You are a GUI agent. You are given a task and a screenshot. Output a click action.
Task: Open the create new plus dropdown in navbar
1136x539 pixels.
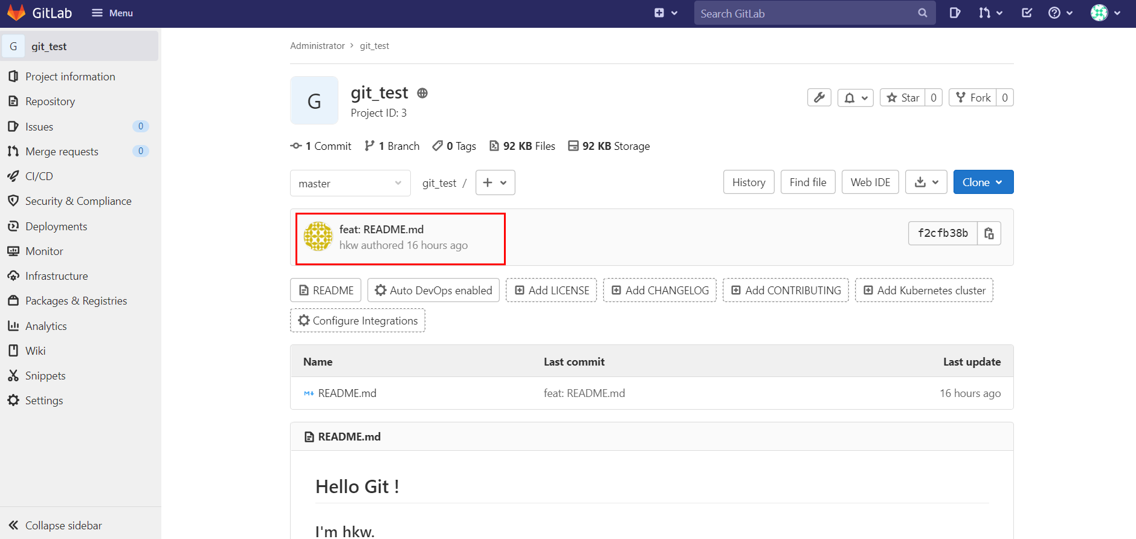(666, 13)
